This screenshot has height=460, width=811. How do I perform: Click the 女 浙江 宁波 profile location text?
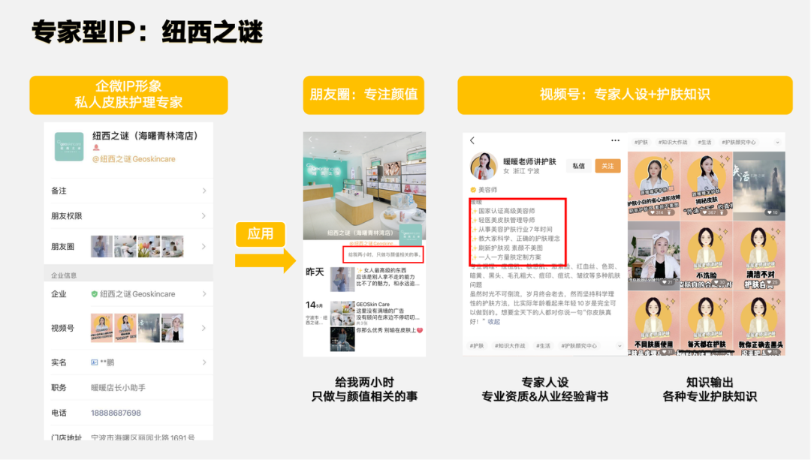521,171
